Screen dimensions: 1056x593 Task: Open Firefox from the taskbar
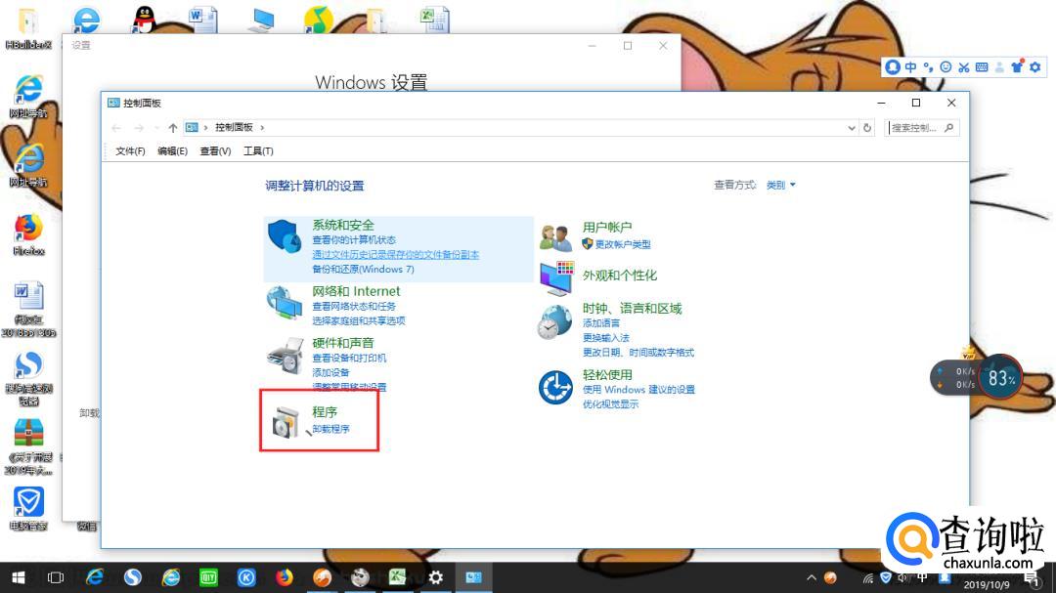(285, 577)
